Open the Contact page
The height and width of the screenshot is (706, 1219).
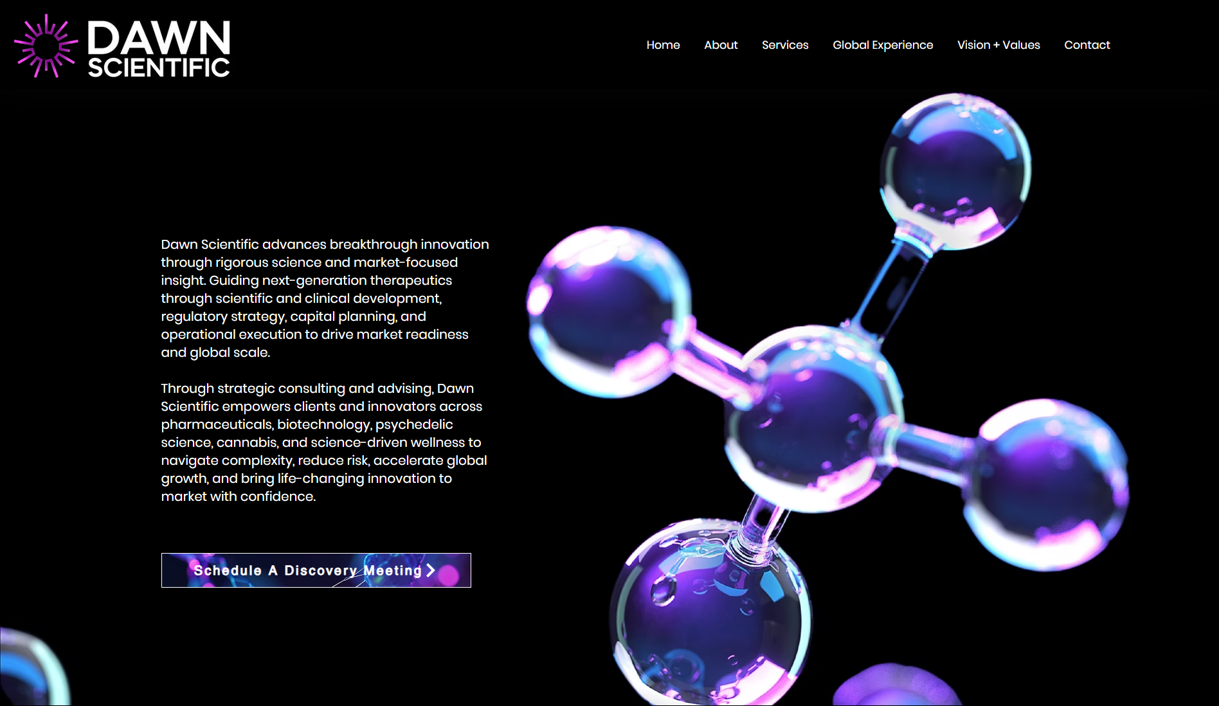pyautogui.click(x=1087, y=45)
